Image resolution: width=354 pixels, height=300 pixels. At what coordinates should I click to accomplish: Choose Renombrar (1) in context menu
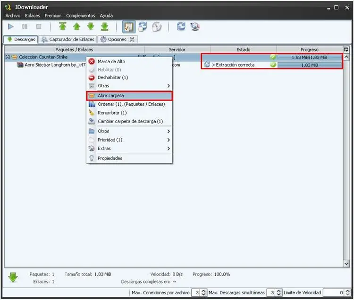pos(129,113)
